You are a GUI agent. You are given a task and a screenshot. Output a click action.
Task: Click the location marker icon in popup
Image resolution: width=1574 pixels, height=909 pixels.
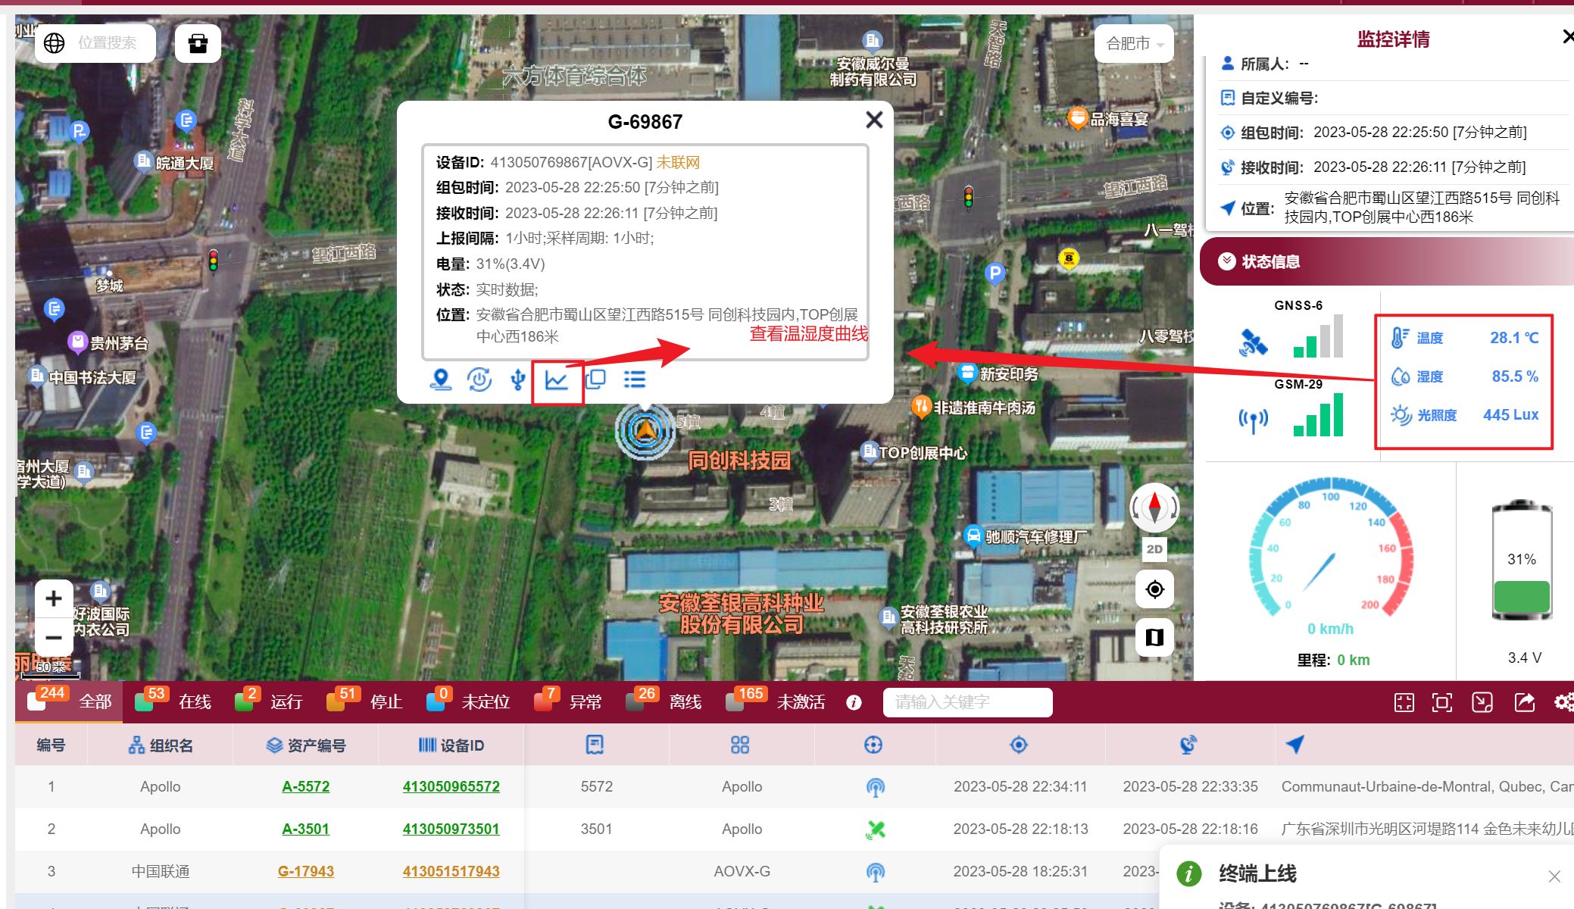point(440,380)
